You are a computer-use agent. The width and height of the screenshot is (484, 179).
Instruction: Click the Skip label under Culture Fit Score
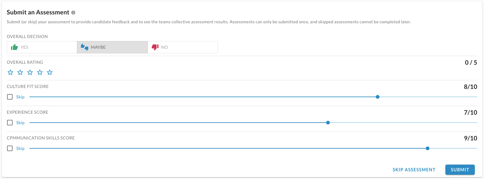20,97
